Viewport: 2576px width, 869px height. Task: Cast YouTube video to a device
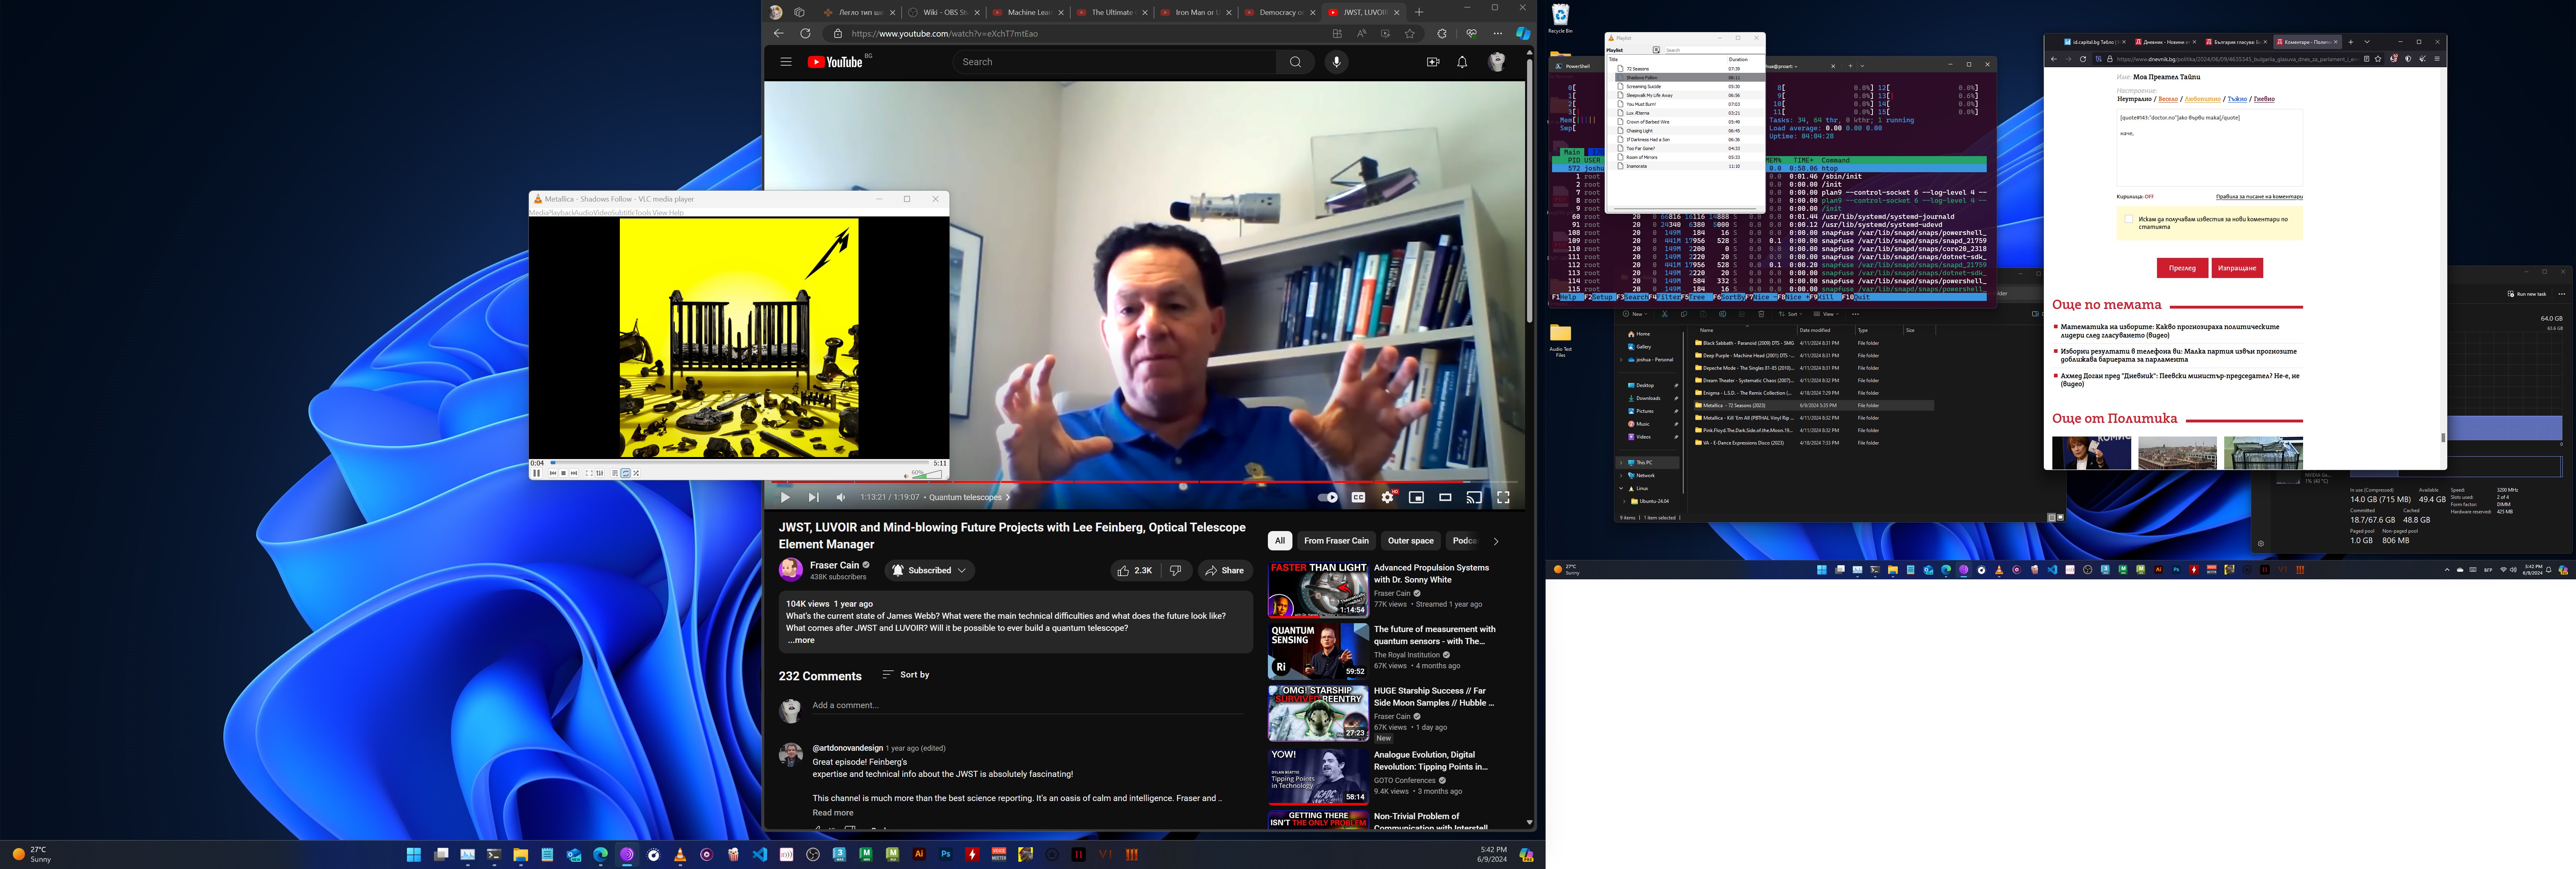click(1474, 497)
